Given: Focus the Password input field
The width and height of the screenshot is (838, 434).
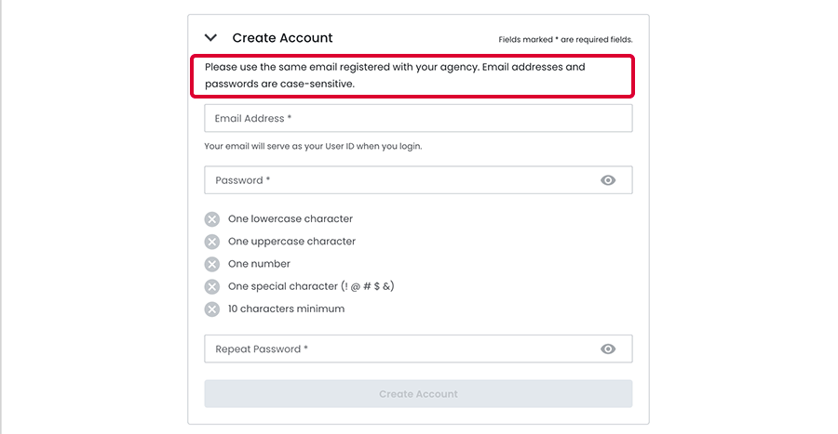Looking at the screenshot, I should click(400, 180).
